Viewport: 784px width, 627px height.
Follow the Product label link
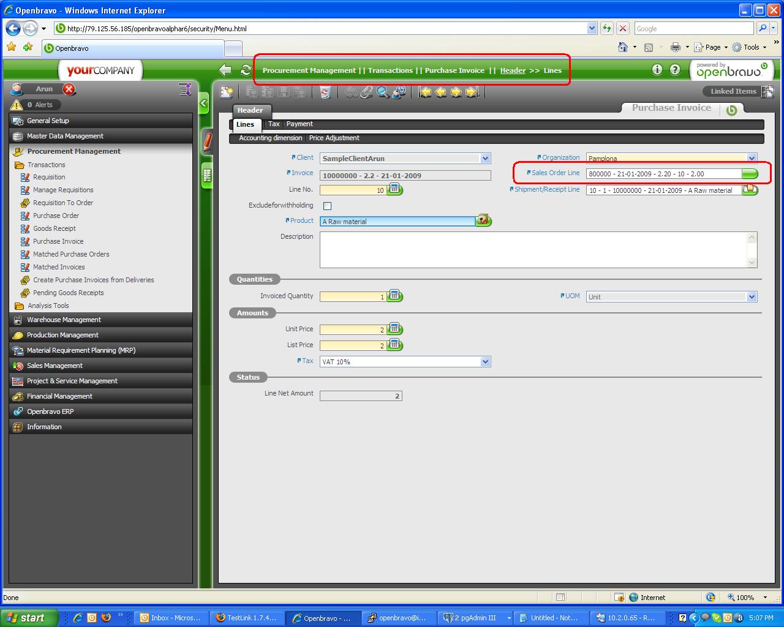(x=302, y=220)
